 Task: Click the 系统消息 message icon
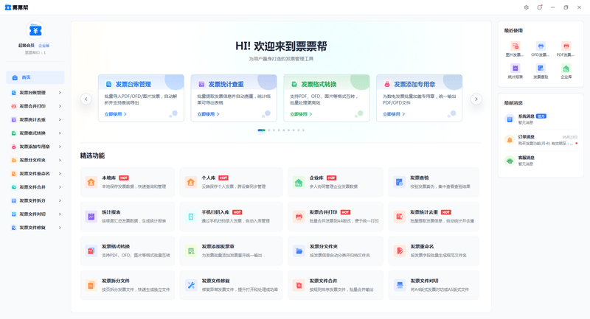[x=510, y=119]
